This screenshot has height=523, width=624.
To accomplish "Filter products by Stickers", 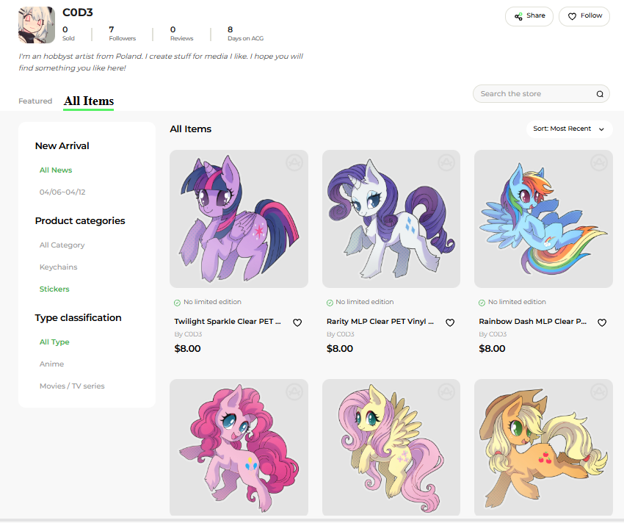I will (x=54, y=289).
